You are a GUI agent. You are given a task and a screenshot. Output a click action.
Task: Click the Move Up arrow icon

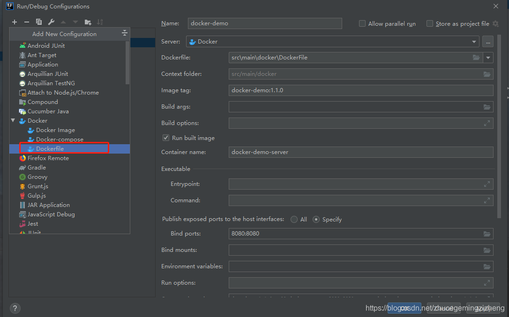pos(63,22)
